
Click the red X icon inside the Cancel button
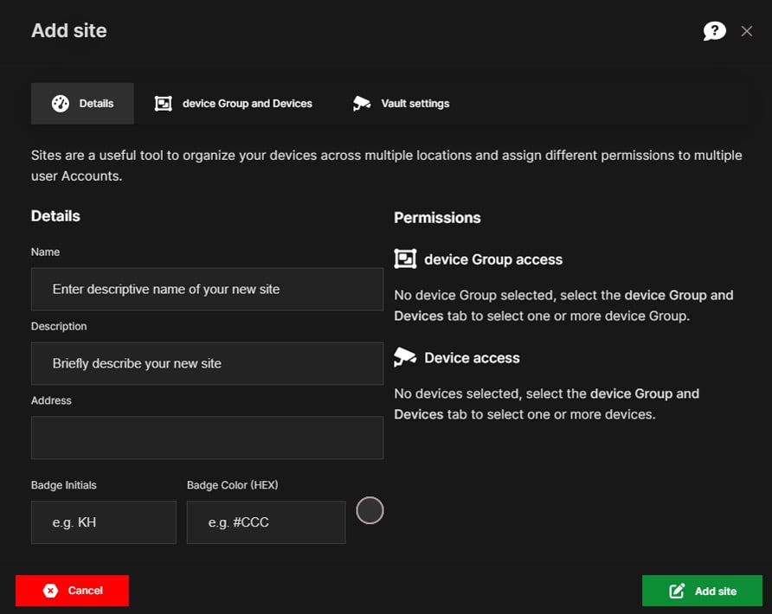[51, 591]
